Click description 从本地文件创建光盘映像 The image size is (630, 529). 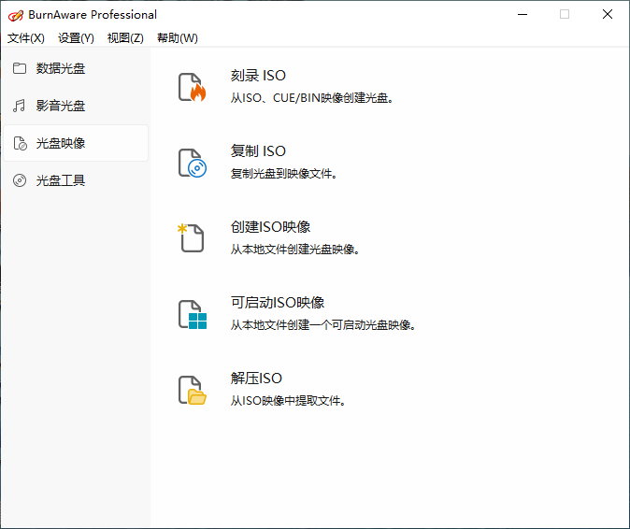(x=295, y=249)
